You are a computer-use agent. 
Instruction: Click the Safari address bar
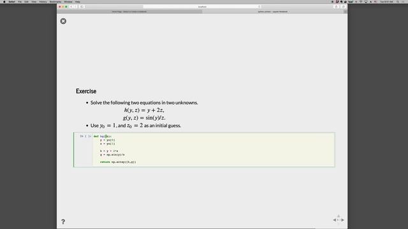point(202,7)
